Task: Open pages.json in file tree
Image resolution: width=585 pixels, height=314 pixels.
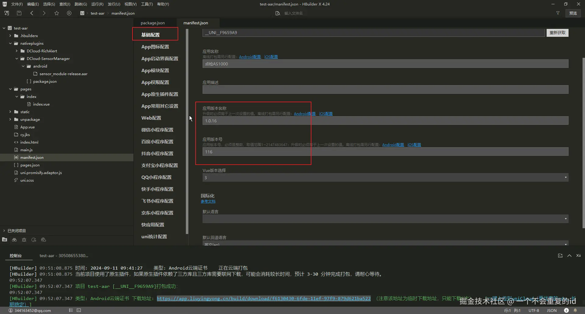Action: coord(30,165)
